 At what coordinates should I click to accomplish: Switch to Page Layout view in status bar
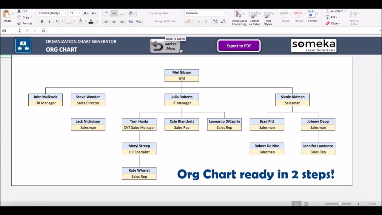[x=306, y=204]
